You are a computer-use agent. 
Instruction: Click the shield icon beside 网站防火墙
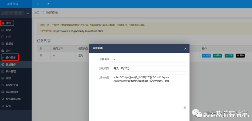[x=3, y=85]
